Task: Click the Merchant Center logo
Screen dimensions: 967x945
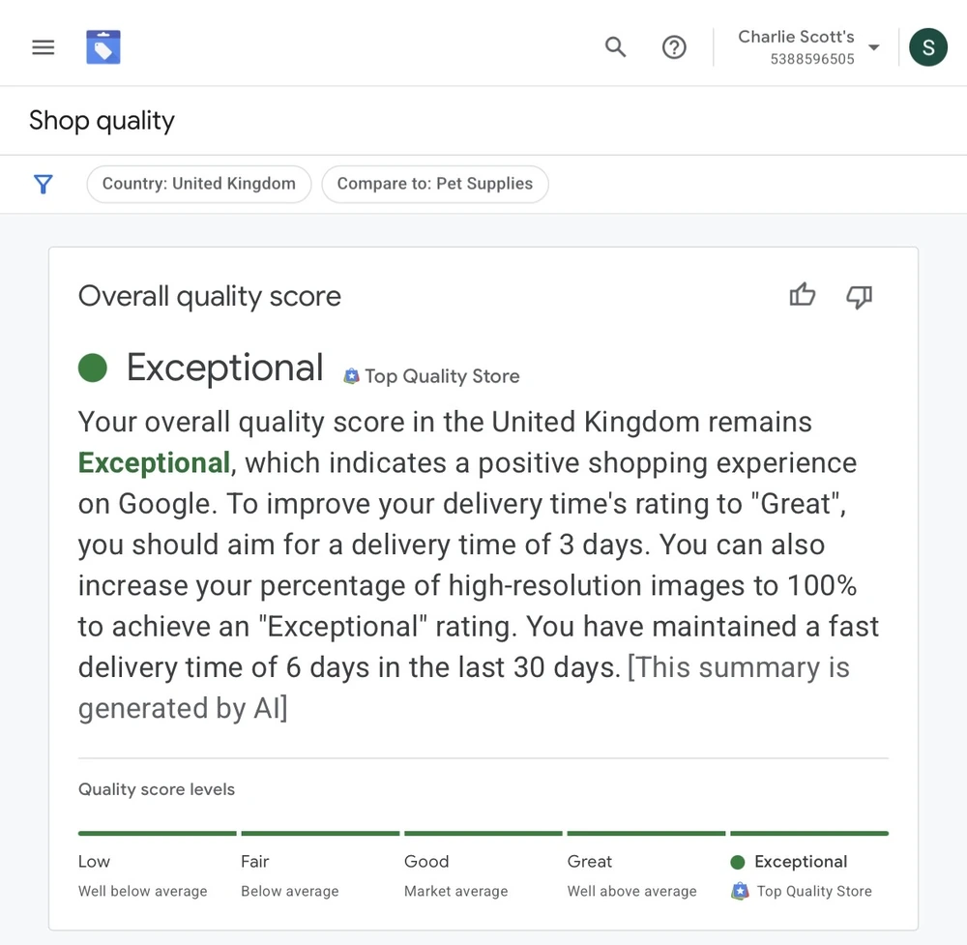Action: click(x=103, y=46)
